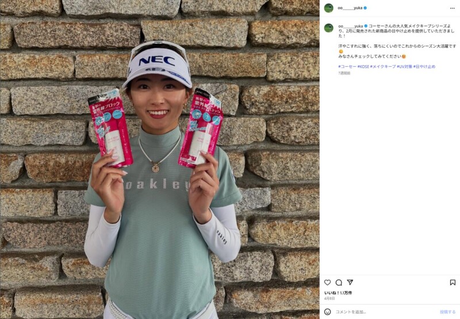
Task: Open the oo_____yuka username in the caption
Action: click(x=351, y=26)
